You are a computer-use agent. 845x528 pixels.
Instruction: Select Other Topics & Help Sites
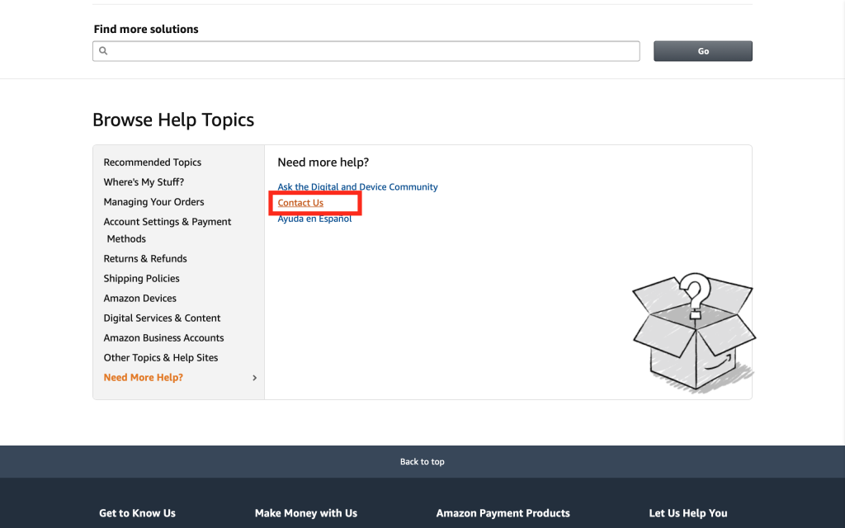(x=161, y=358)
